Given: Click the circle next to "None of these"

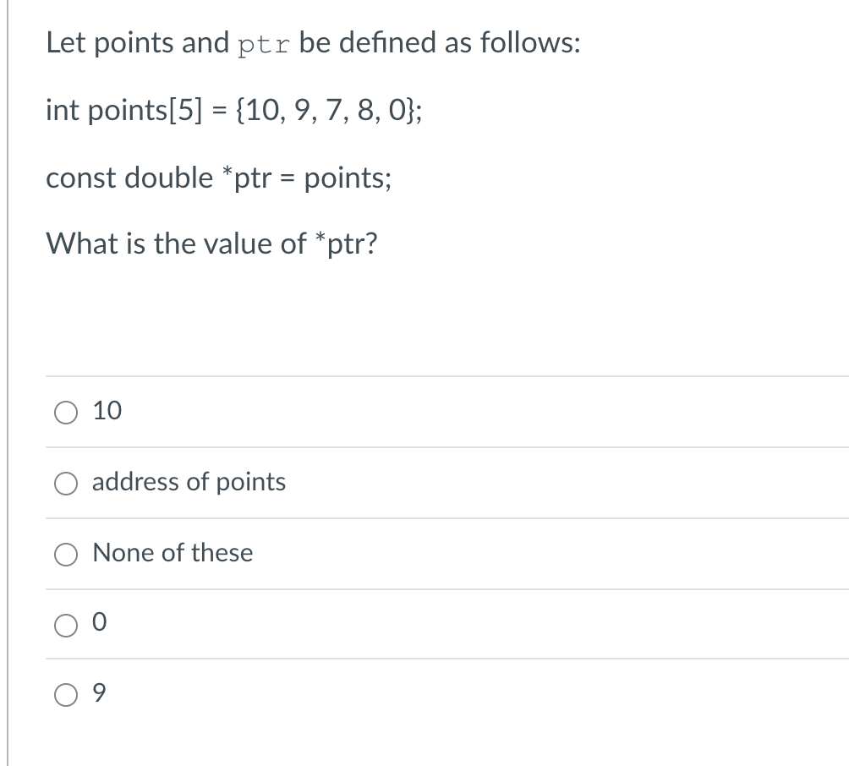Looking at the screenshot, I should click(x=66, y=554).
